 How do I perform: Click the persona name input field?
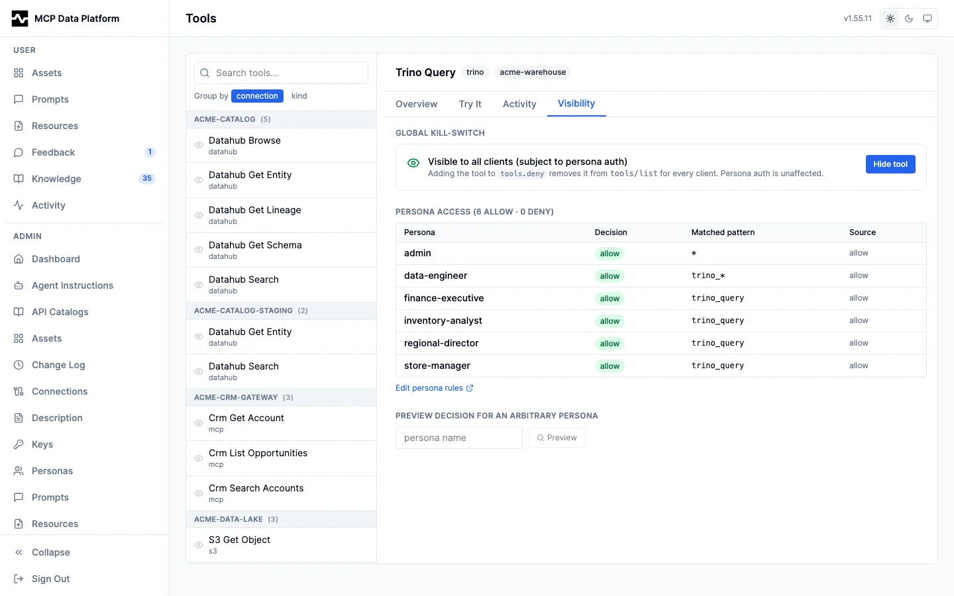459,438
